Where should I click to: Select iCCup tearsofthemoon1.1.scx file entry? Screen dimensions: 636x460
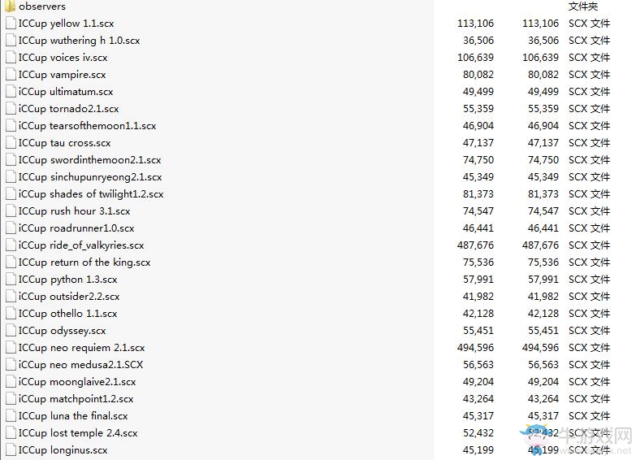87,126
